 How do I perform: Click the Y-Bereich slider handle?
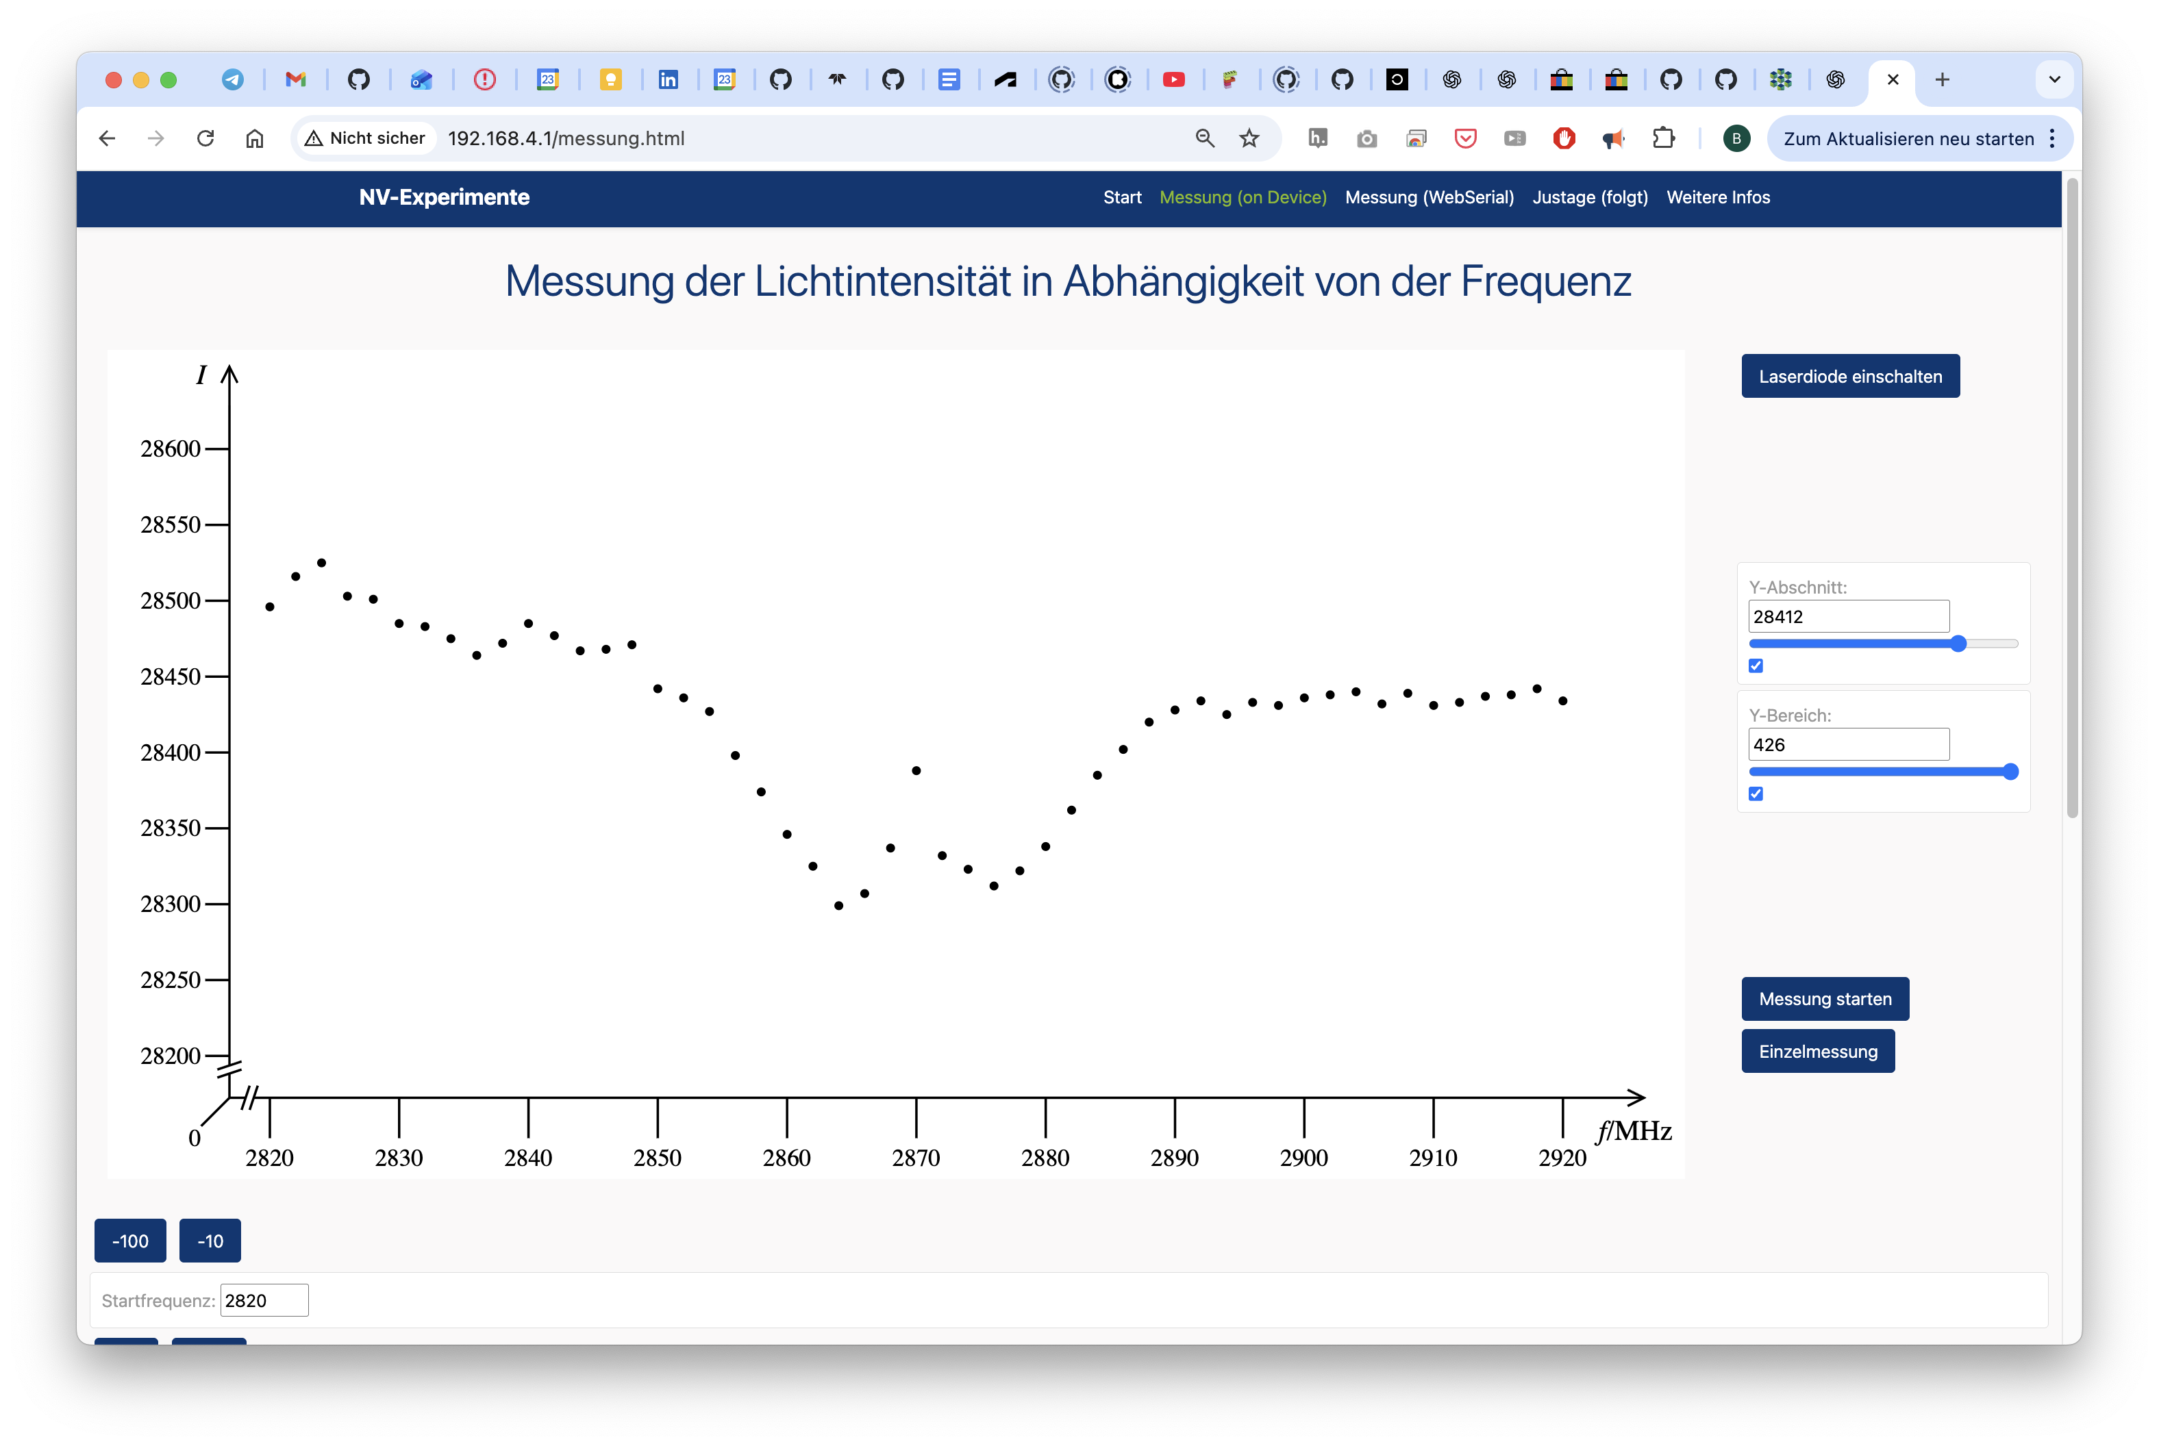(x=2010, y=772)
